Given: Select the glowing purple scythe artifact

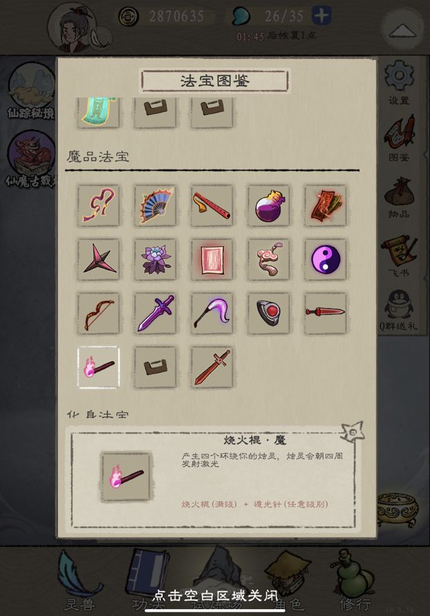Looking at the screenshot, I should (212, 313).
